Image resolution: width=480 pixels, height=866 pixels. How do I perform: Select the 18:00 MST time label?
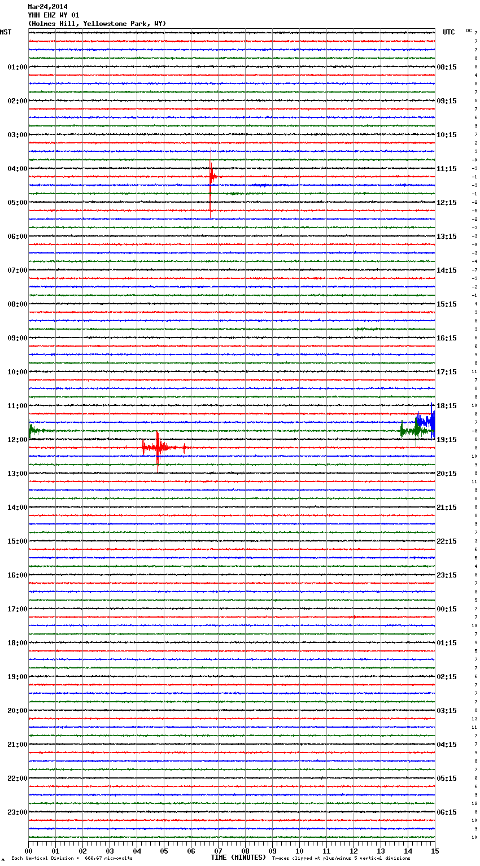[17, 643]
